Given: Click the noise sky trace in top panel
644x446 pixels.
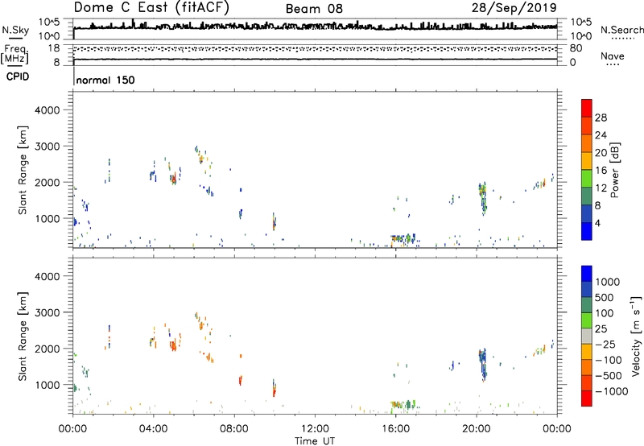Looking at the screenshot, I should 315,27.
